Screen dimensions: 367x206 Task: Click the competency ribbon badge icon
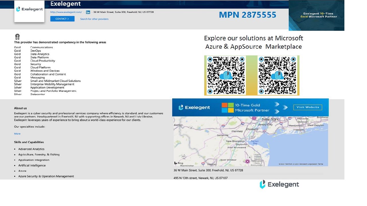coord(17,37)
